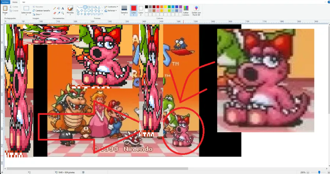Switch to the Inicio ribbon tab
The height and width of the screenshot is (174, 330).
[15, 2]
